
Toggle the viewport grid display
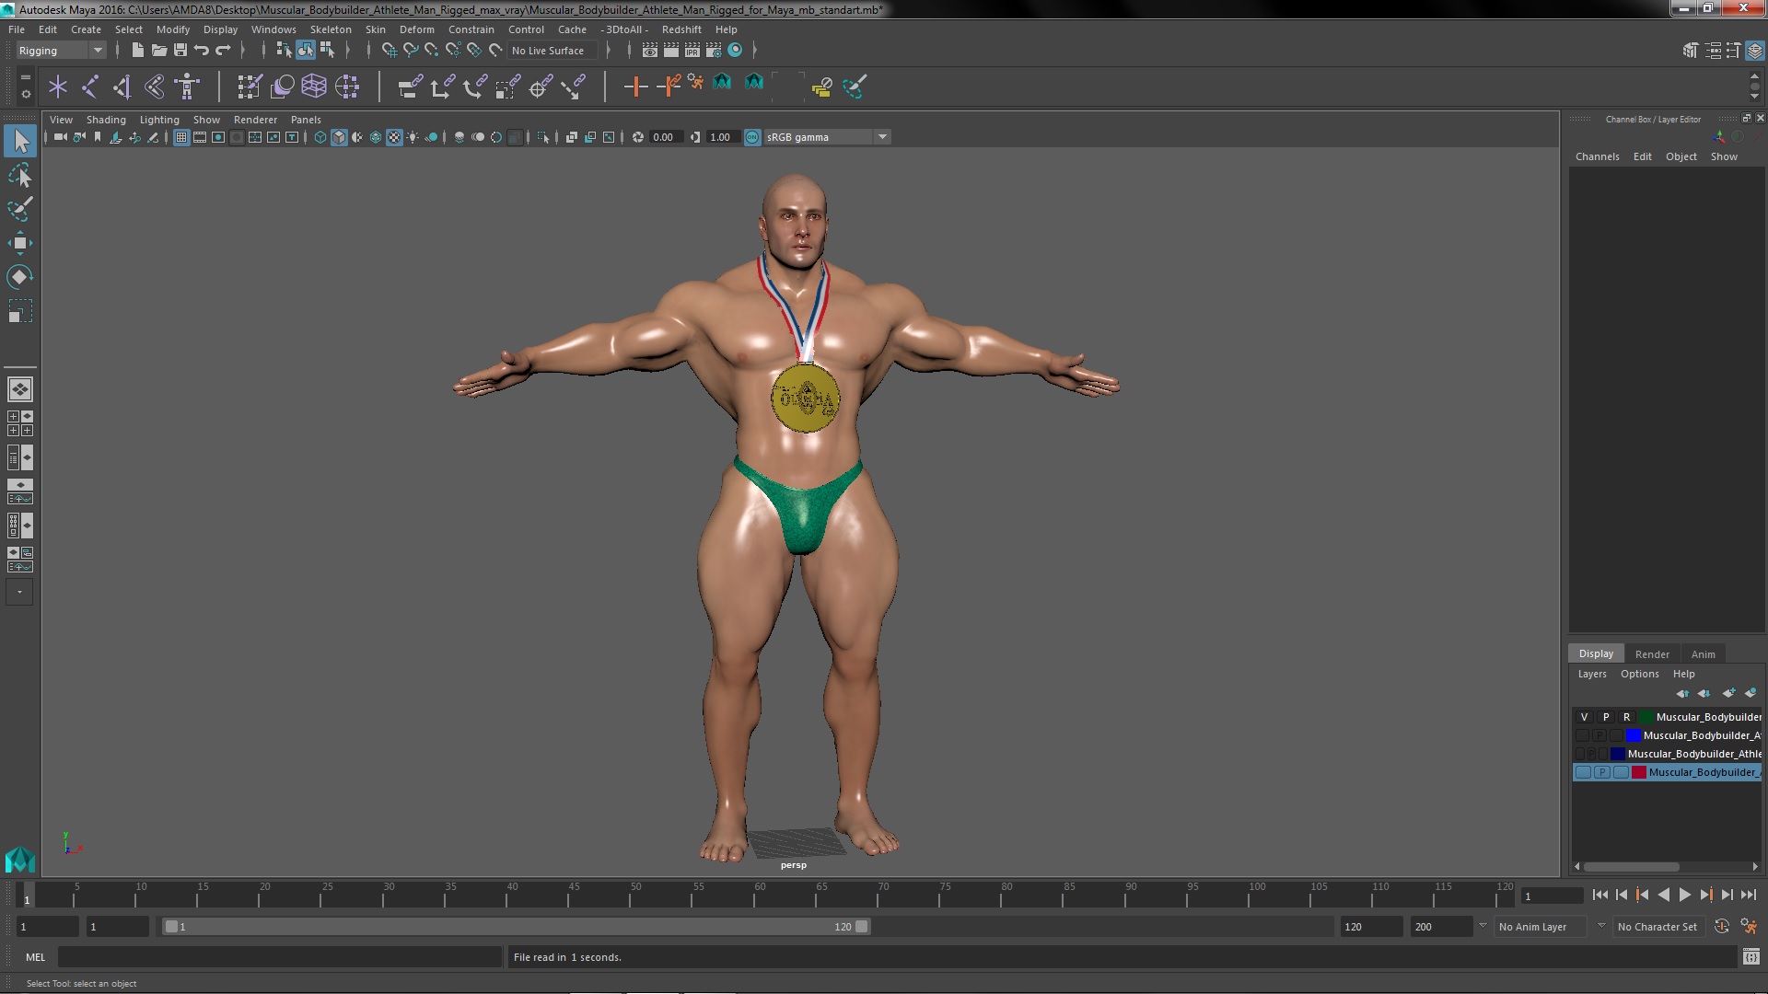pos(181,137)
